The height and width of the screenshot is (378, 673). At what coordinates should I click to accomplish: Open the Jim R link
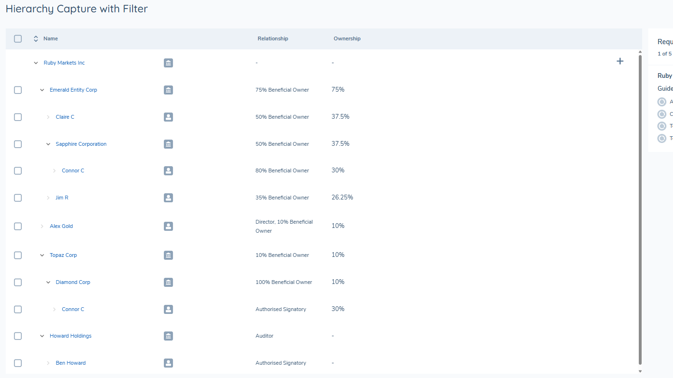[x=62, y=198]
